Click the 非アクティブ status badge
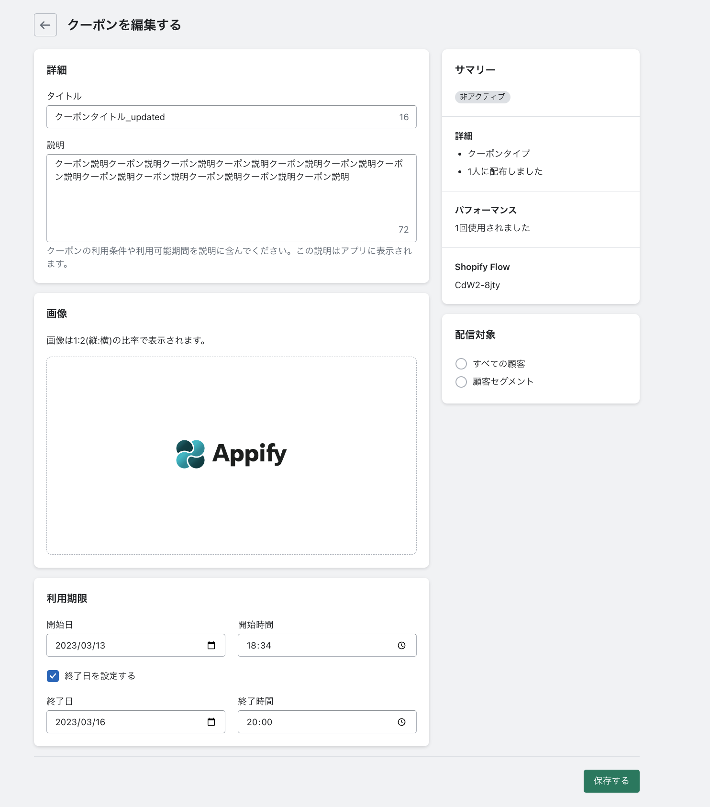 click(x=483, y=97)
